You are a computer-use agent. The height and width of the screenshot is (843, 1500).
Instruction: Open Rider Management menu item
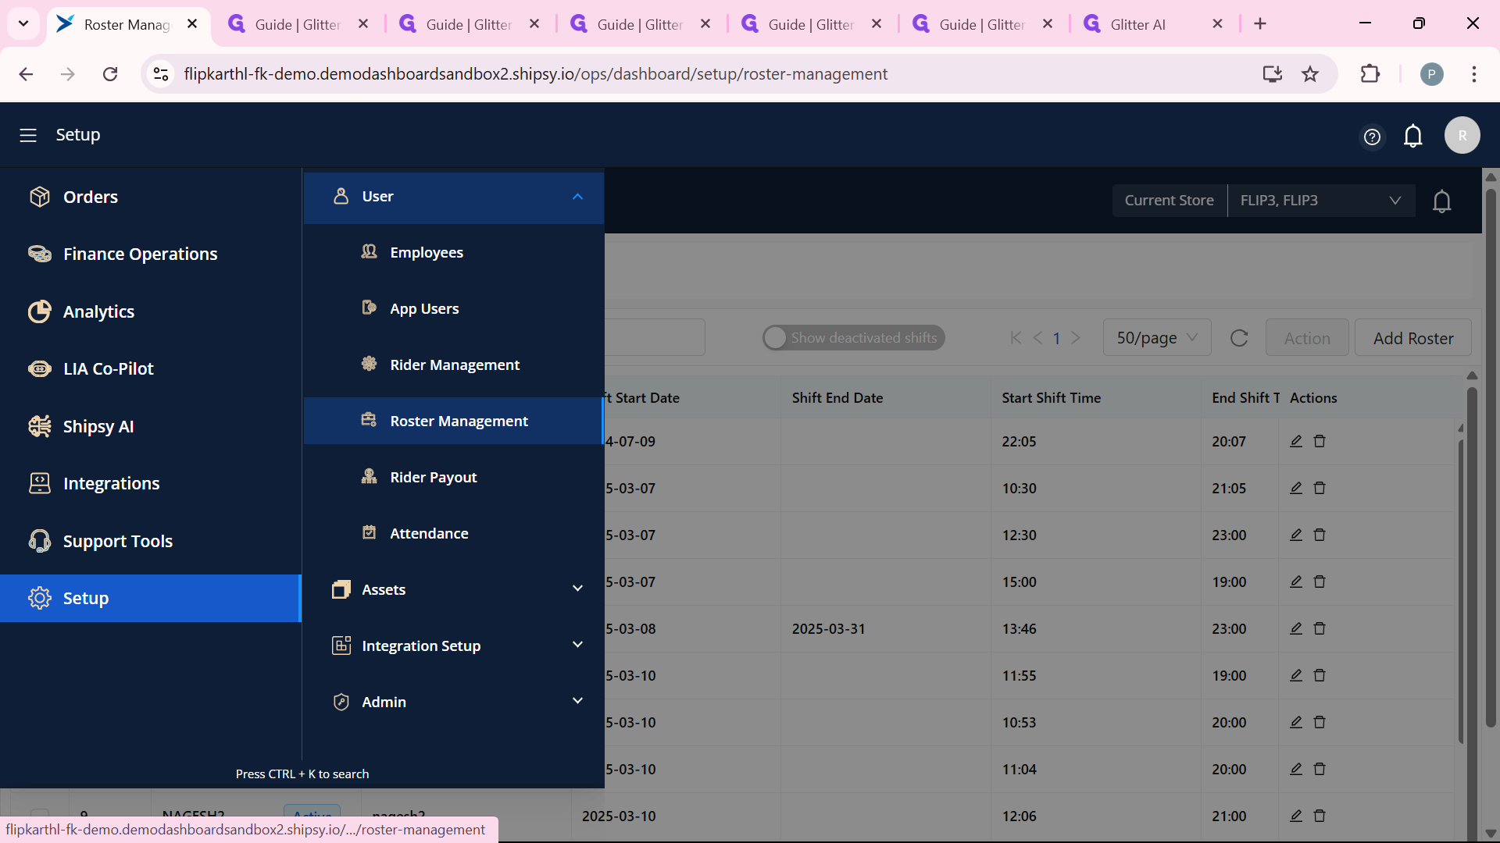pos(454,365)
